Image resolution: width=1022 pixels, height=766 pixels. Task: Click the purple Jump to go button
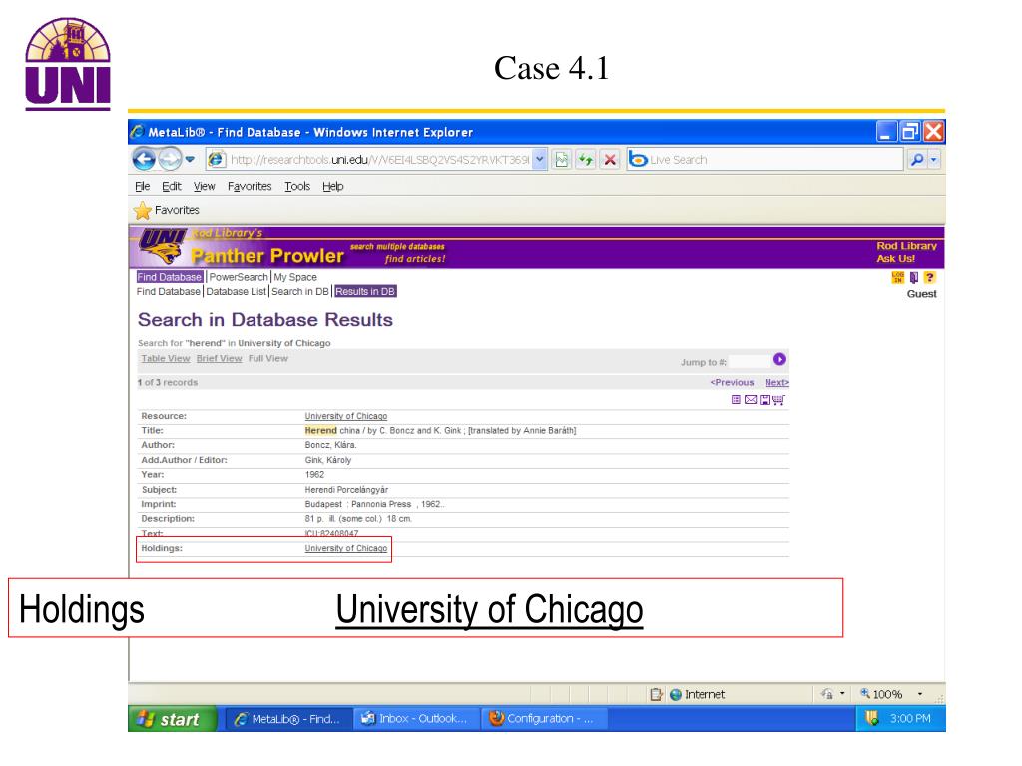779,359
